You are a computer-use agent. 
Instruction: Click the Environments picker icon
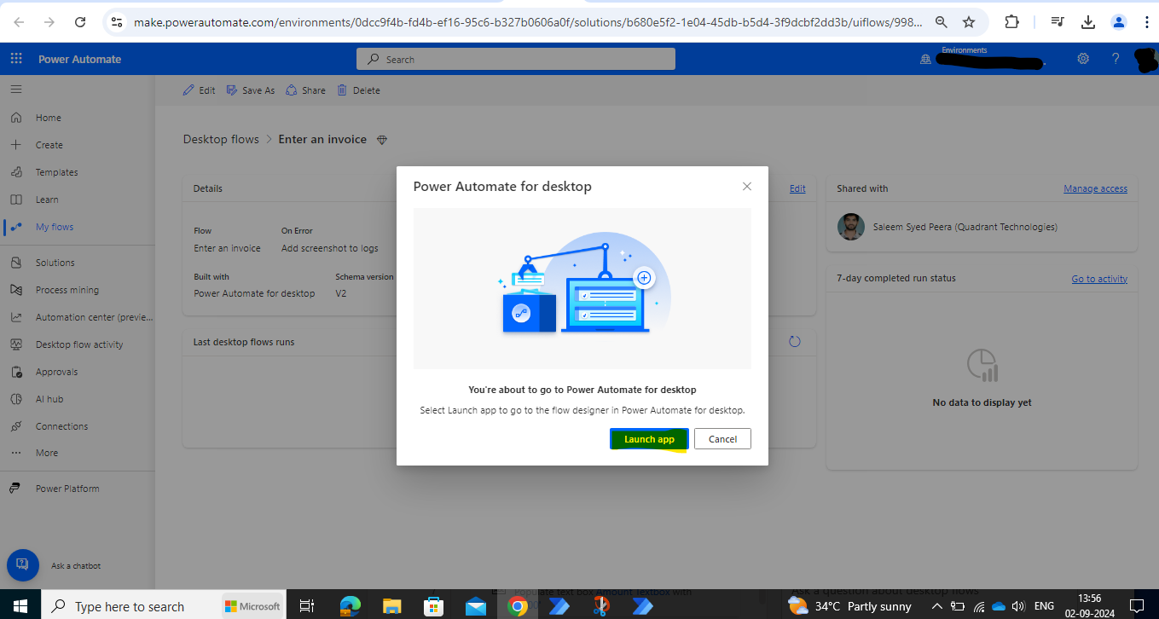(x=925, y=60)
